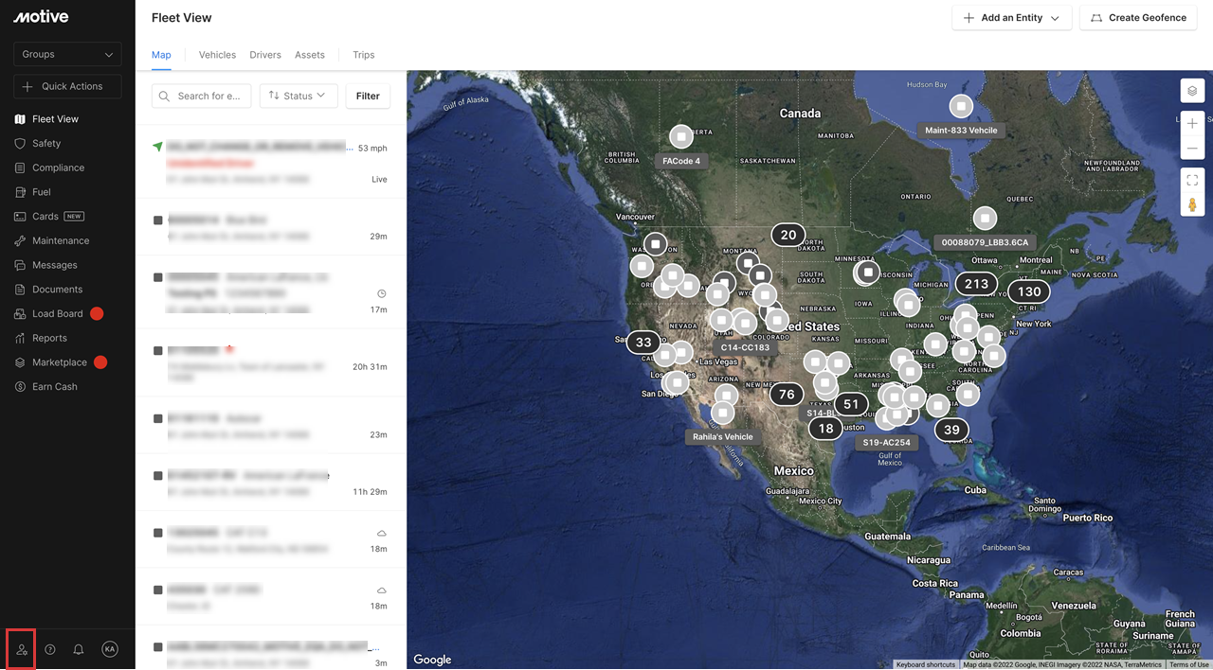Switch to the Trips tab
Screen dimensions: 1213x670
(x=364, y=55)
